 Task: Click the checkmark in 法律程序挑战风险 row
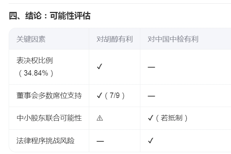150,141
